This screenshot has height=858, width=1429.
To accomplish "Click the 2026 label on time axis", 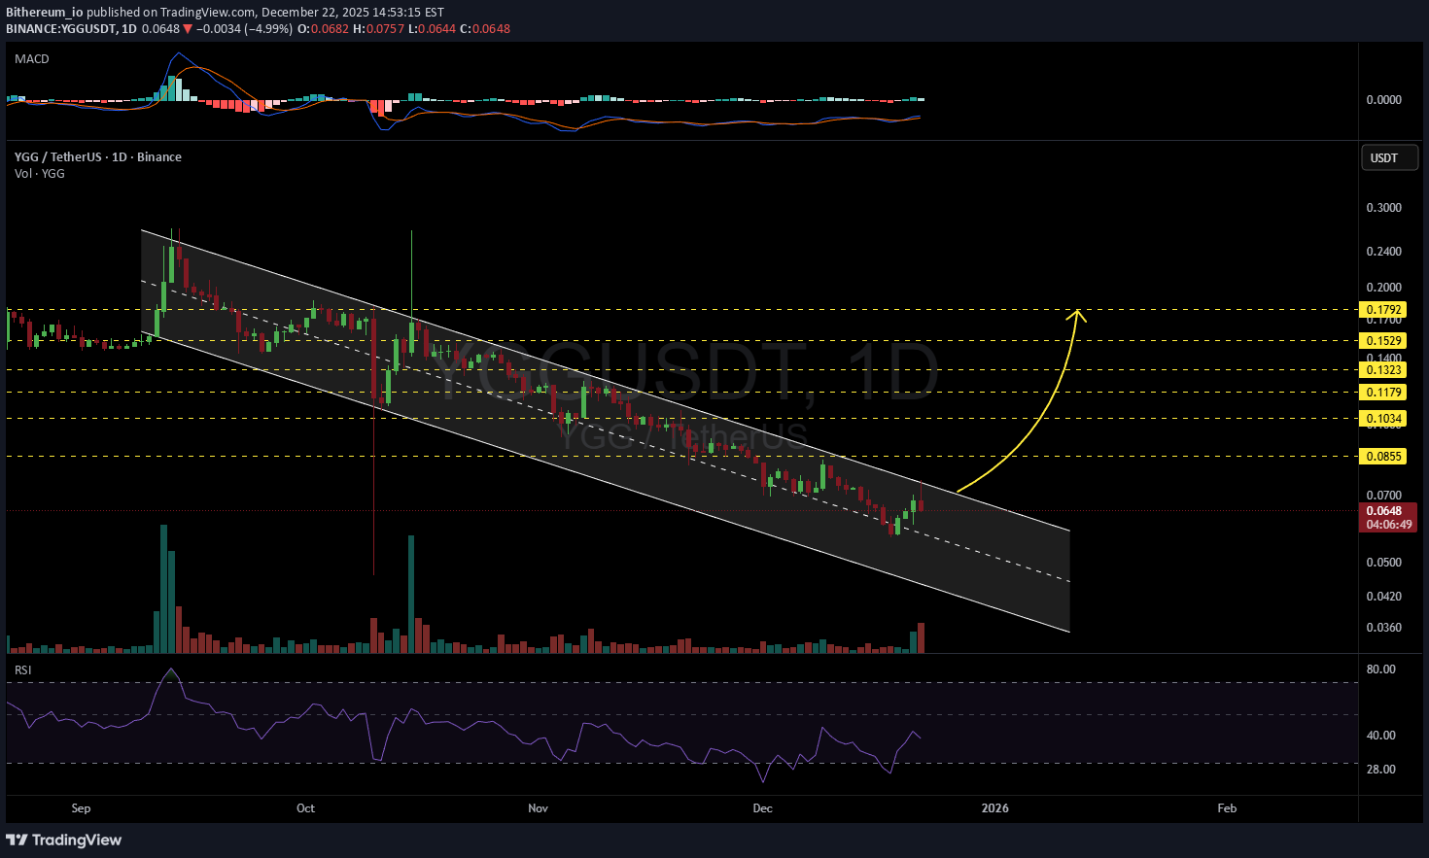I will pos(994,808).
